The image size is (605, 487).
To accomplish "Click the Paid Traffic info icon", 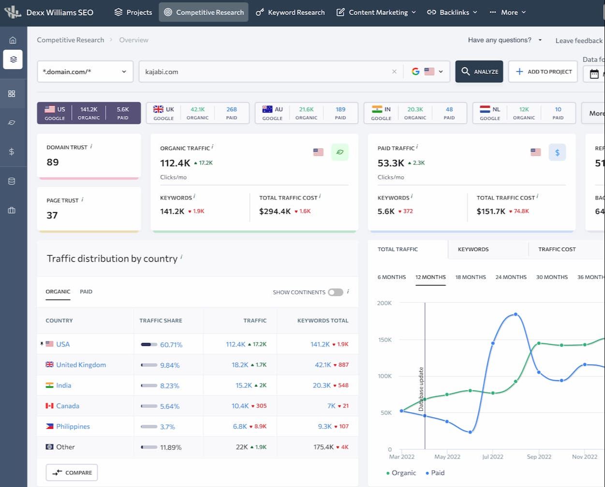I will 417,147.
